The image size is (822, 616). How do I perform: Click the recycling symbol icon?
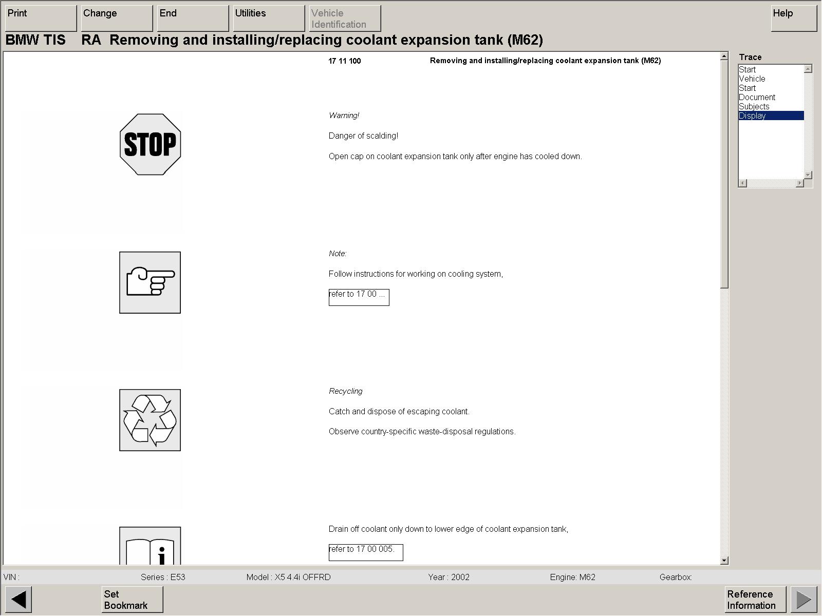[150, 420]
